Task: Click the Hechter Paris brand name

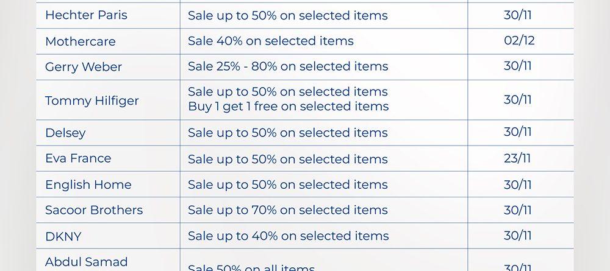Action: 86,15
